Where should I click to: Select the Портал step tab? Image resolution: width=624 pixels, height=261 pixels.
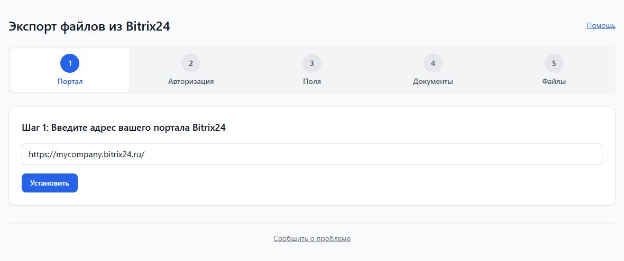pos(70,70)
